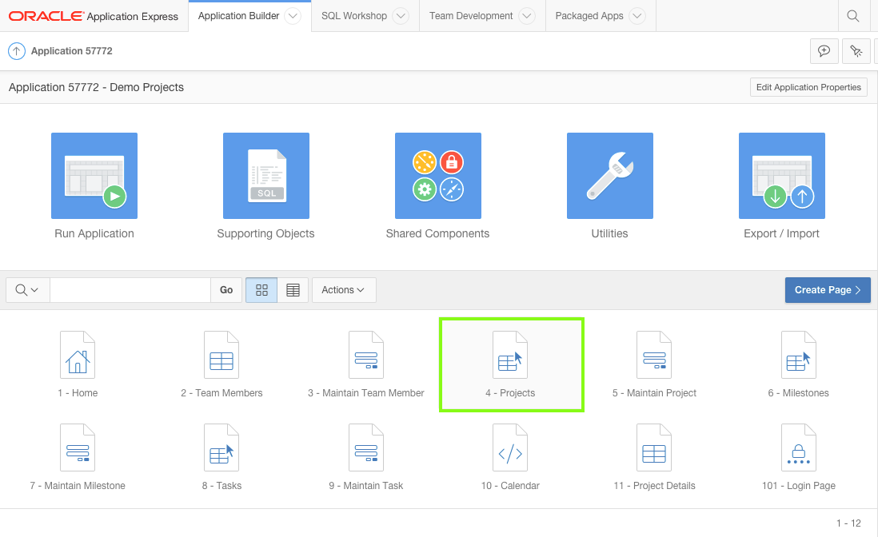Click into the page search input field
The height and width of the screenshot is (537, 878).
coord(130,290)
